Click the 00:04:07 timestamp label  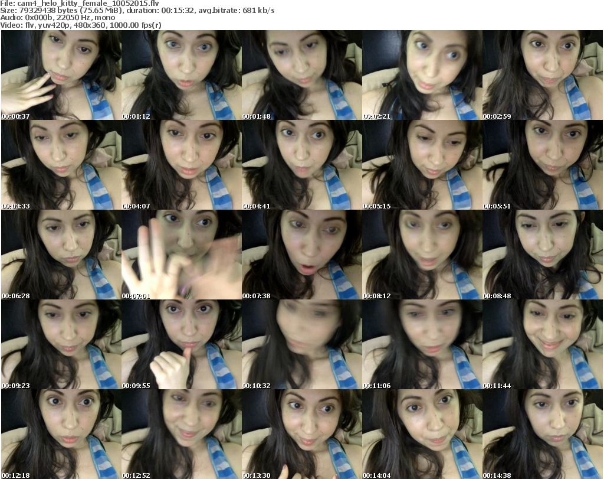click(136, 207)
